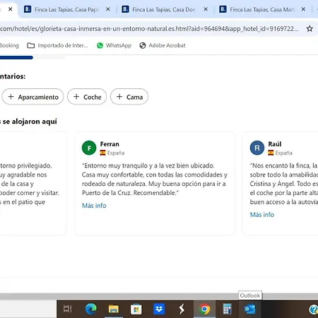Toggle the Coche filter chip
This screenshot has height=318, width=318.
point(87,97)
